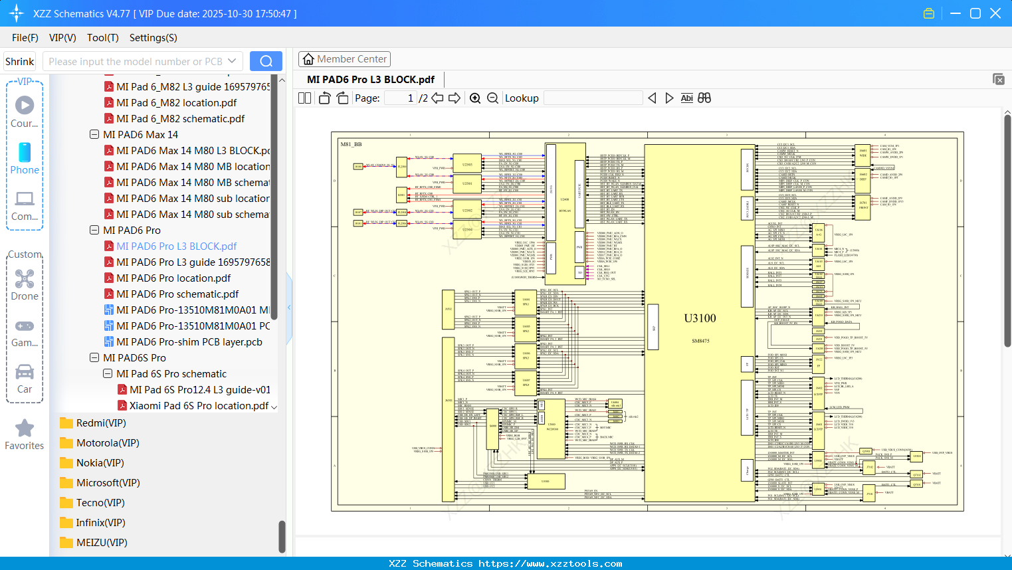
Task: Go to the next page arrow
Action: coord(455,98)
